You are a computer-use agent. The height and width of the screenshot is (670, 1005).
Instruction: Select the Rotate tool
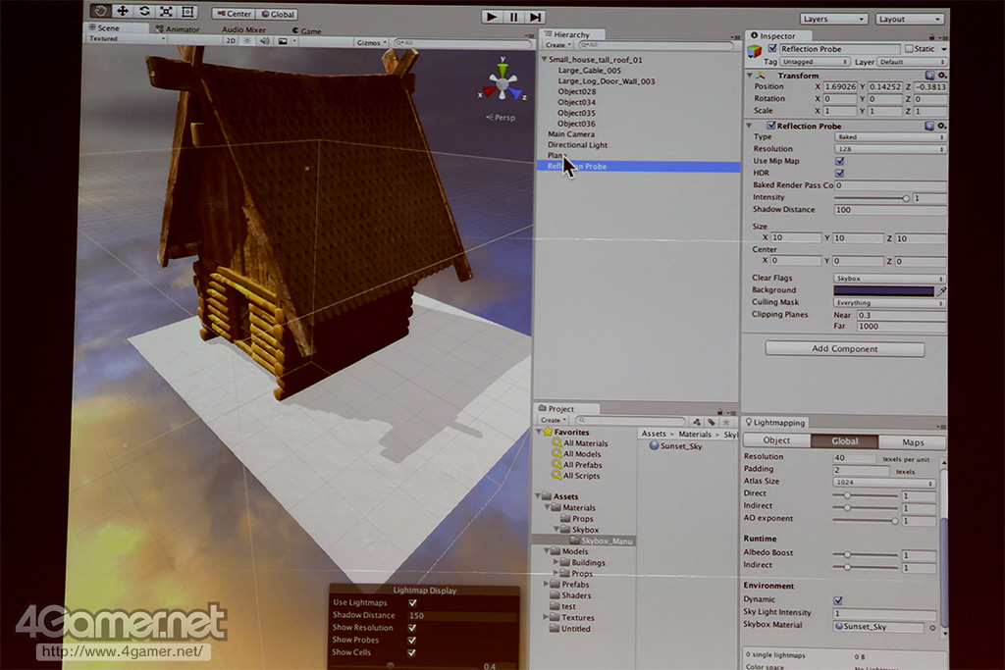(144, 11)
